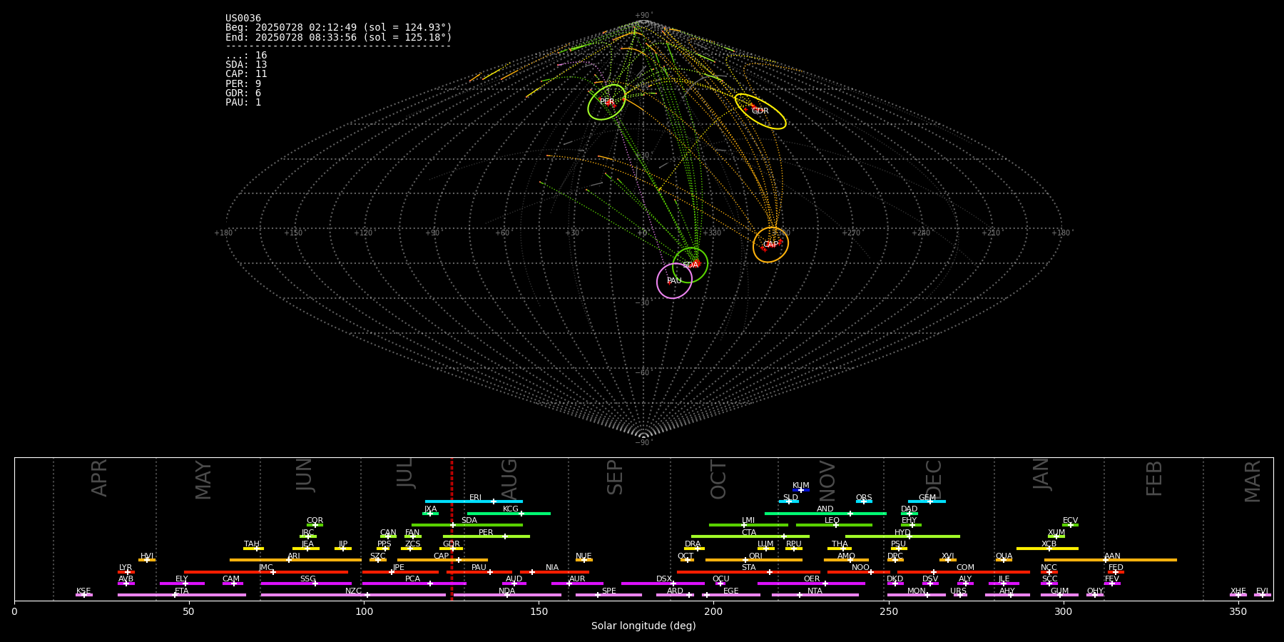
Task: Click the legend entry 'SDA: 13'
Action: 246,65
